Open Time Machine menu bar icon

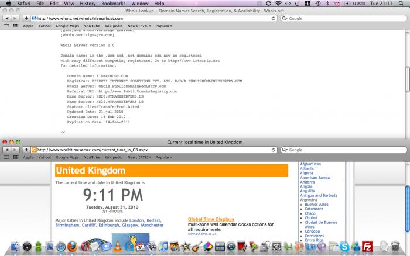(x=318, y=4)
